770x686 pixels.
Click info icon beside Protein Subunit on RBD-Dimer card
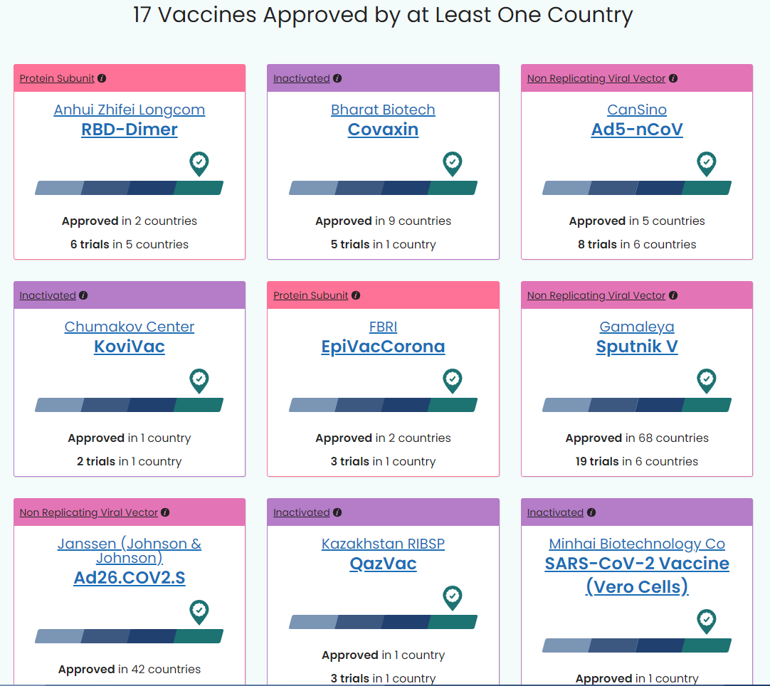(x=102, y=78)
